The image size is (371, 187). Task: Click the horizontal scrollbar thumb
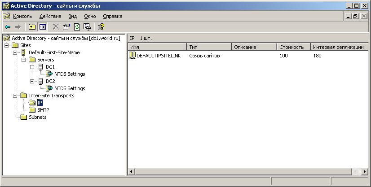coord(243,171)
